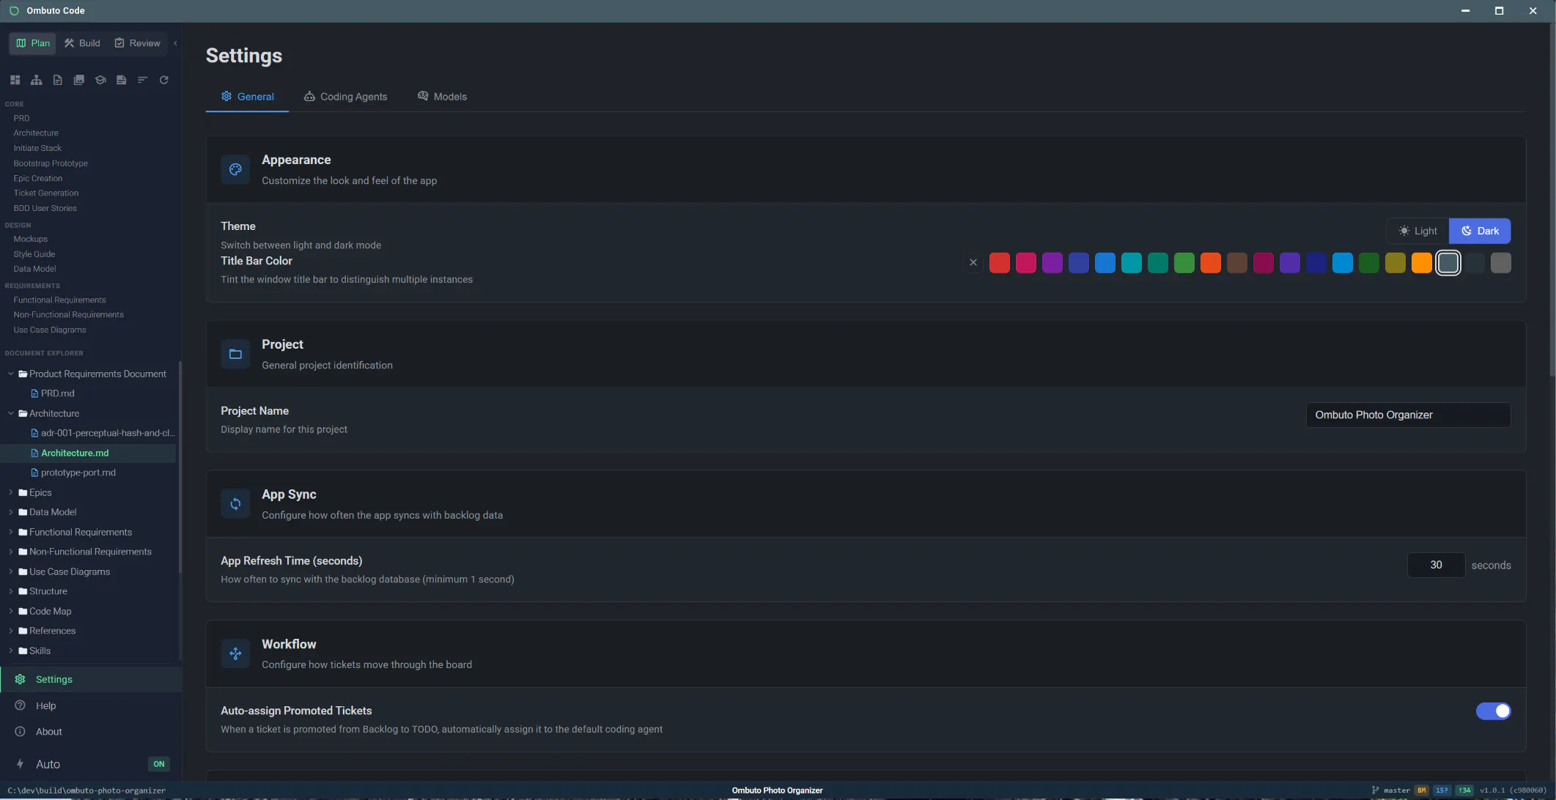
Task: Open the PRD link under Core
Action: (21, 118)
